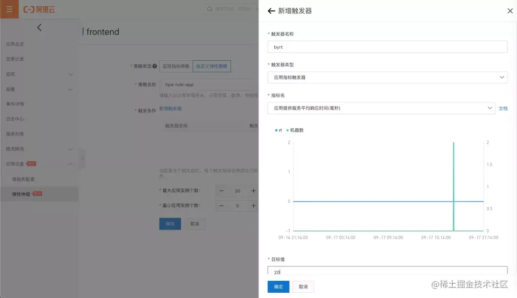Increase 最小应用实例个数 with the plus button
Screen dimensions: 517x298
pyautogui.click(x=253, y=206)
